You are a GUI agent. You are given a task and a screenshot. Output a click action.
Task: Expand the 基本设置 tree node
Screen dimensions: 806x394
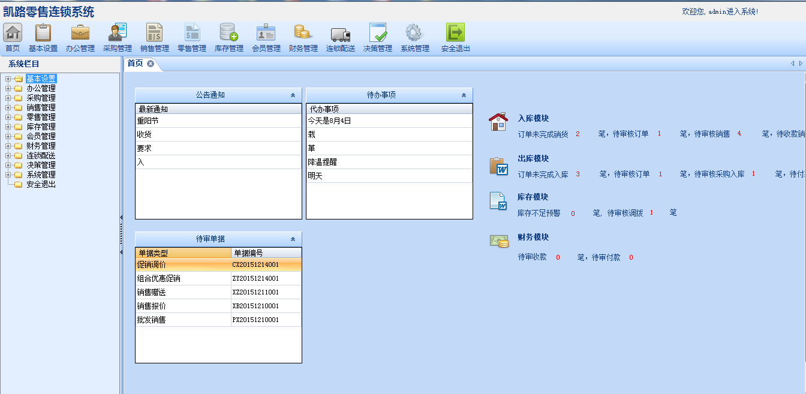pos(8,79)
